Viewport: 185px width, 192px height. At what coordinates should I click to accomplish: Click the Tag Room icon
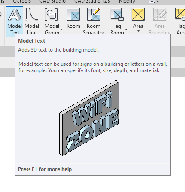pyautogui.click(x=117, y=14)
